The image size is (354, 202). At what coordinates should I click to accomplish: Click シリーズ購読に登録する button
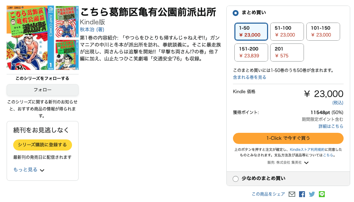pos(42,145)
